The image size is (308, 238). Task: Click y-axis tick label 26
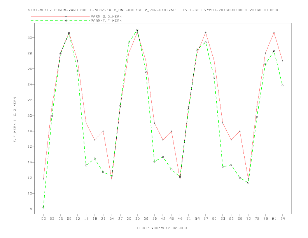point(30,69)
